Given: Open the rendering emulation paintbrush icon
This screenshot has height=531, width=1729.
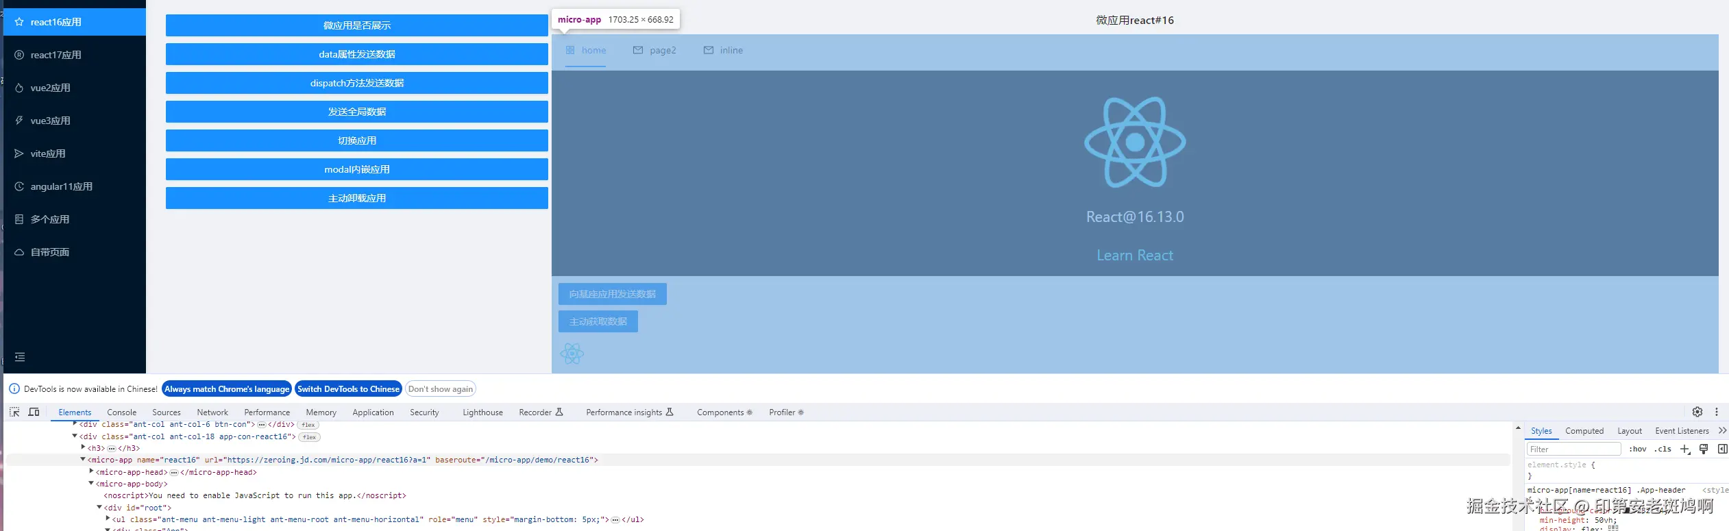Looking at the screenshot, I should (x=1704, y=449).
